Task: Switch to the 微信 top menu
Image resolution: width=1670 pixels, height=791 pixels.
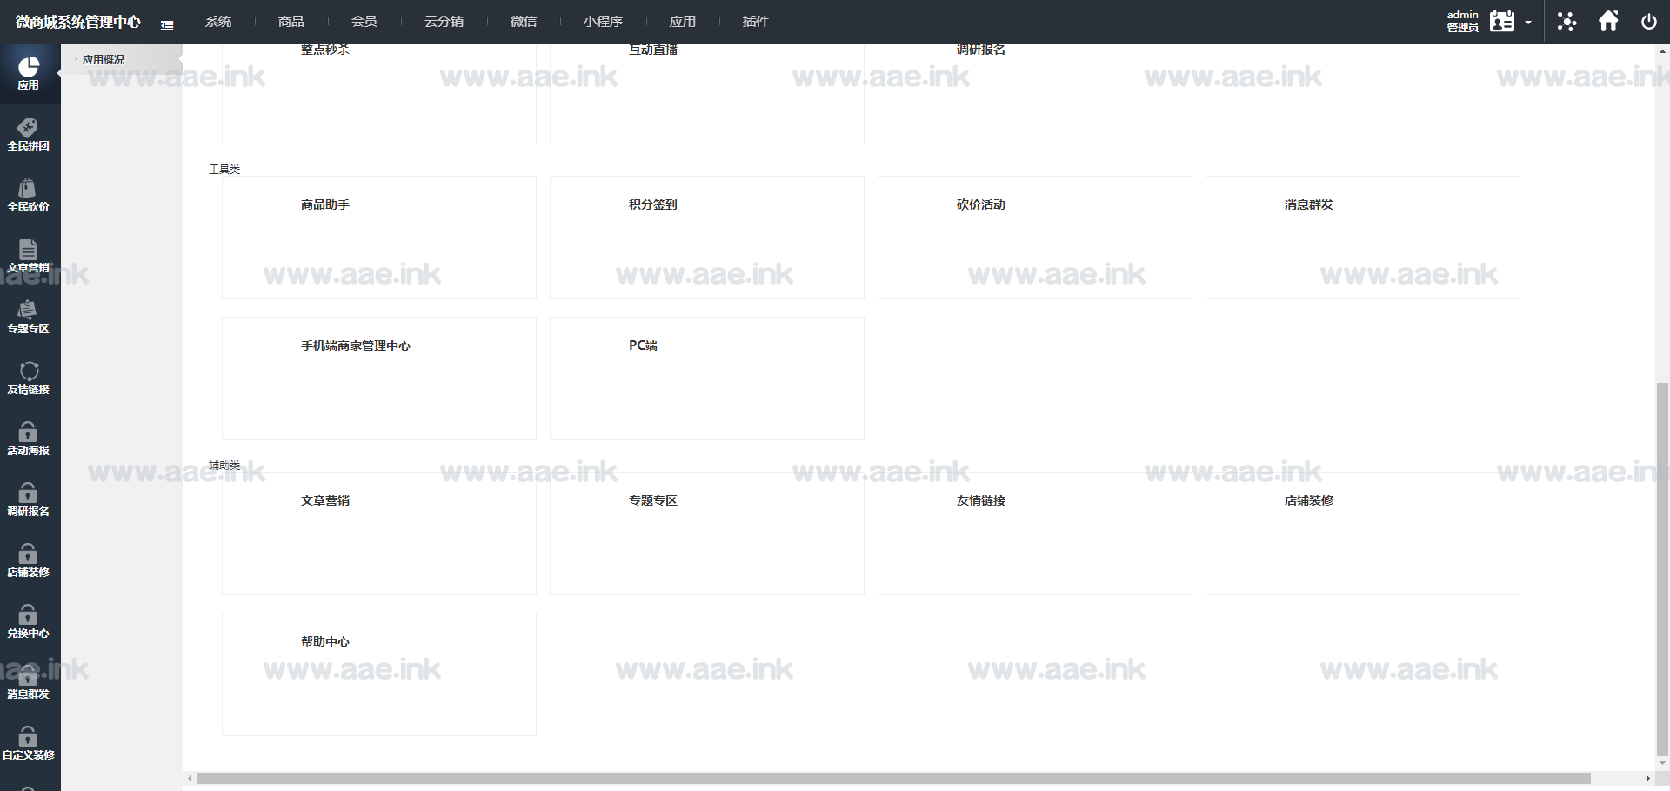Action: point(524,22)
